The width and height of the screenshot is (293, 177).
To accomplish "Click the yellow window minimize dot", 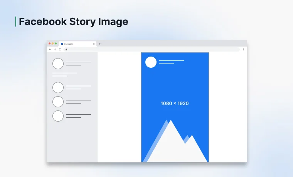I will [x=53, y=43].
